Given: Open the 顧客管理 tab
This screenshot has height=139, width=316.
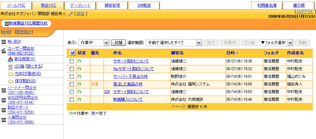Looking at the screenshot, I should coord(112,5).
